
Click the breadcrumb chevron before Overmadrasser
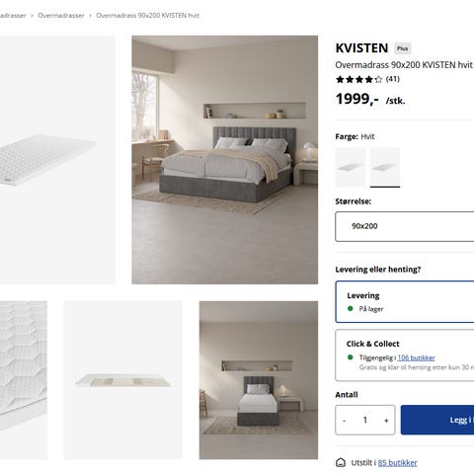(x=32, y=16)
